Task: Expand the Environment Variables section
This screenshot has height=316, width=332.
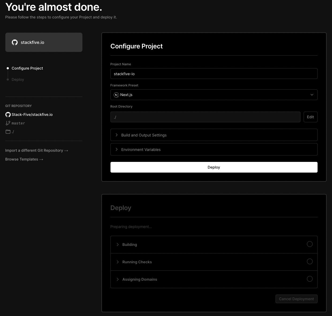Action: [214, 149]
